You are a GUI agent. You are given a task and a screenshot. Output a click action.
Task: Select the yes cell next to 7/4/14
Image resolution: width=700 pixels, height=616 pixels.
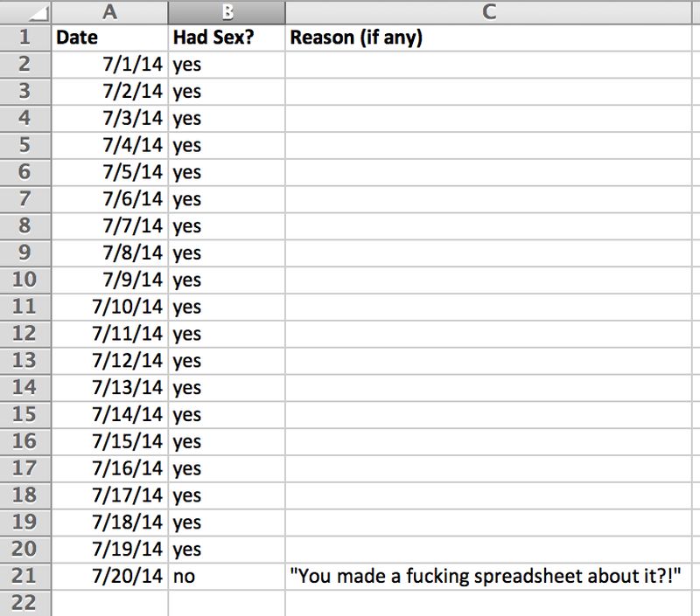(x=226, y=145)
